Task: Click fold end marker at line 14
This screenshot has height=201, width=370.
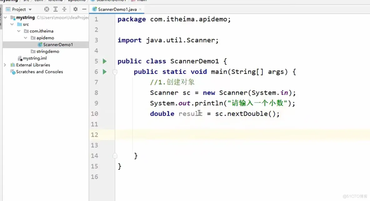Action: coord(115,156)
